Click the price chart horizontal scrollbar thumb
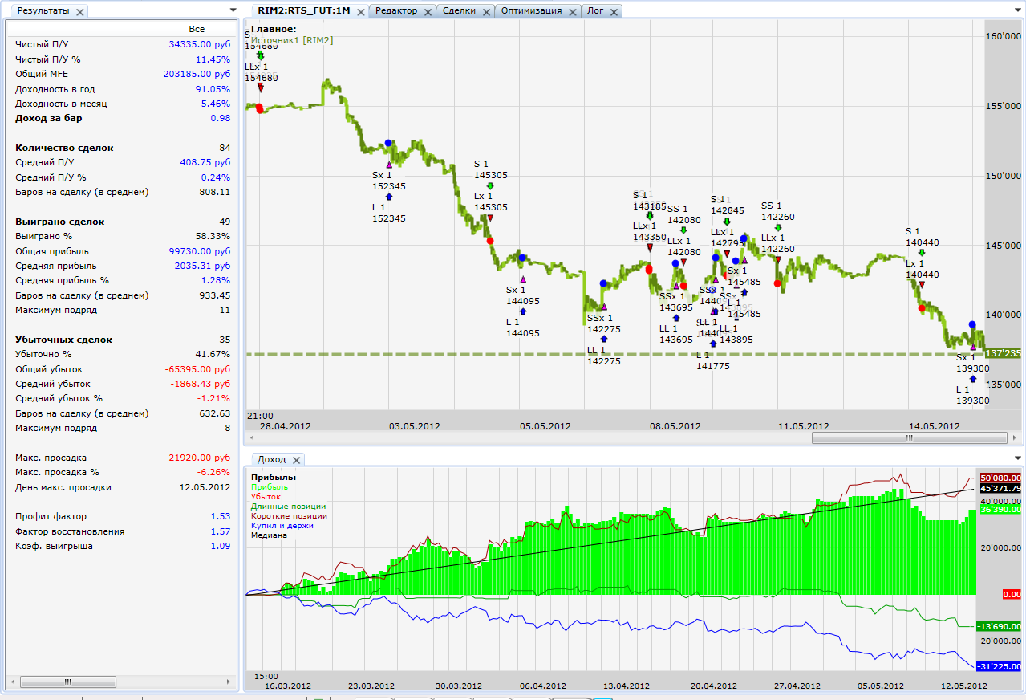This screenshot has height=700, width=1026. click(909, 438)
